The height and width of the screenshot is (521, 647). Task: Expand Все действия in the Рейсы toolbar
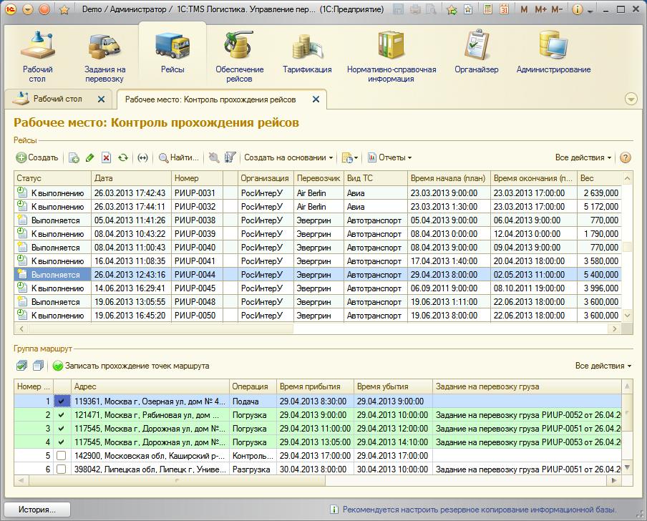point(583,157)
